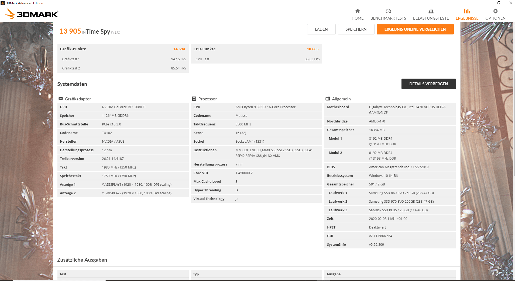
Task: Click Core VID value 1.450000 V
Action: (244, 173)
